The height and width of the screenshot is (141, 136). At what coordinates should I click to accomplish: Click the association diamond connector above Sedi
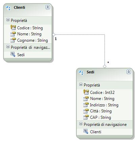click(105, 66)
